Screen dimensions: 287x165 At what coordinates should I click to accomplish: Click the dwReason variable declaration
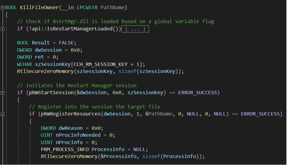coord(71,128)
